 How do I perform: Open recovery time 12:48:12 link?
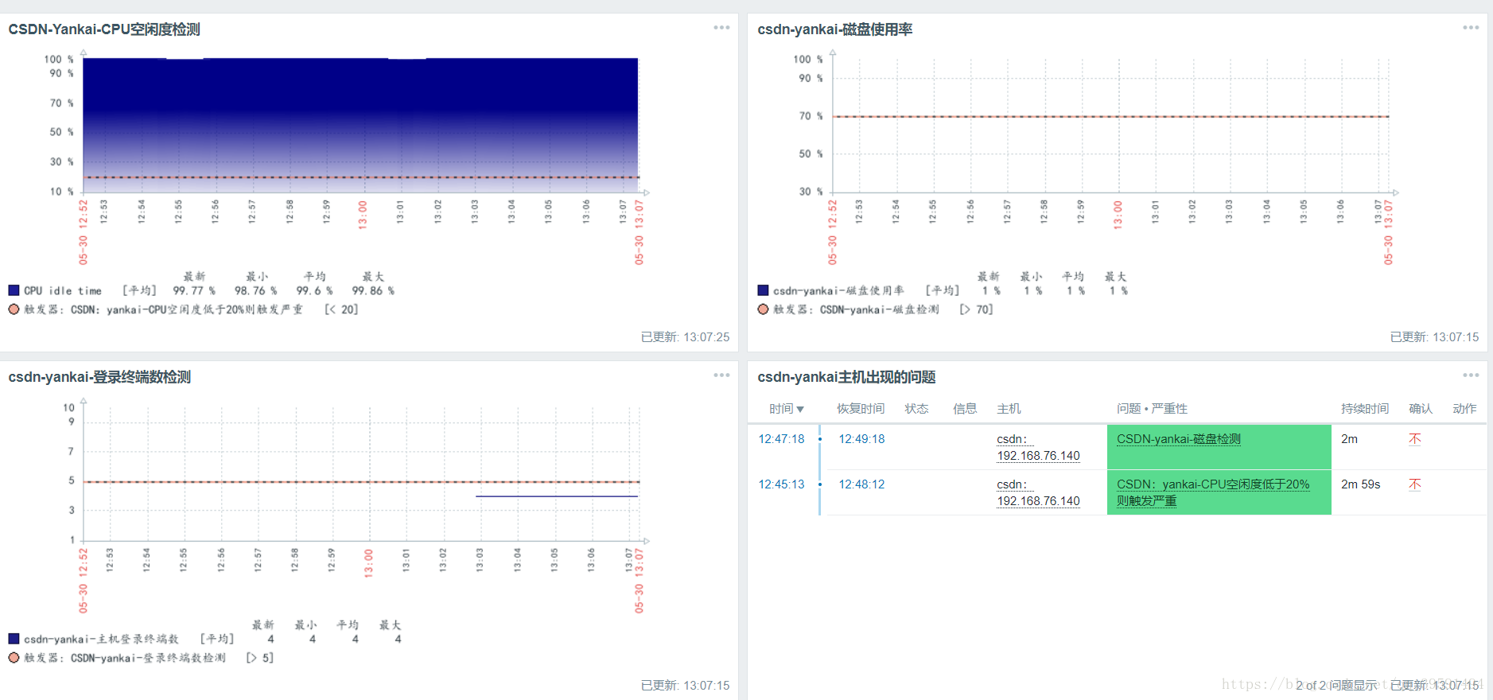click(861, 484)
